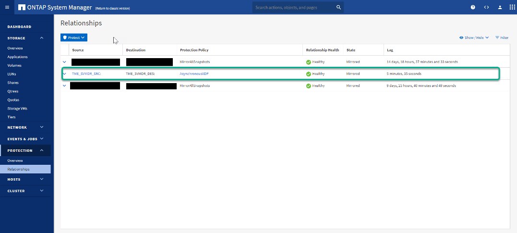Open the Show / Hide columns dropdown
This screenshot has width=517, height=233.
[474, 37]
